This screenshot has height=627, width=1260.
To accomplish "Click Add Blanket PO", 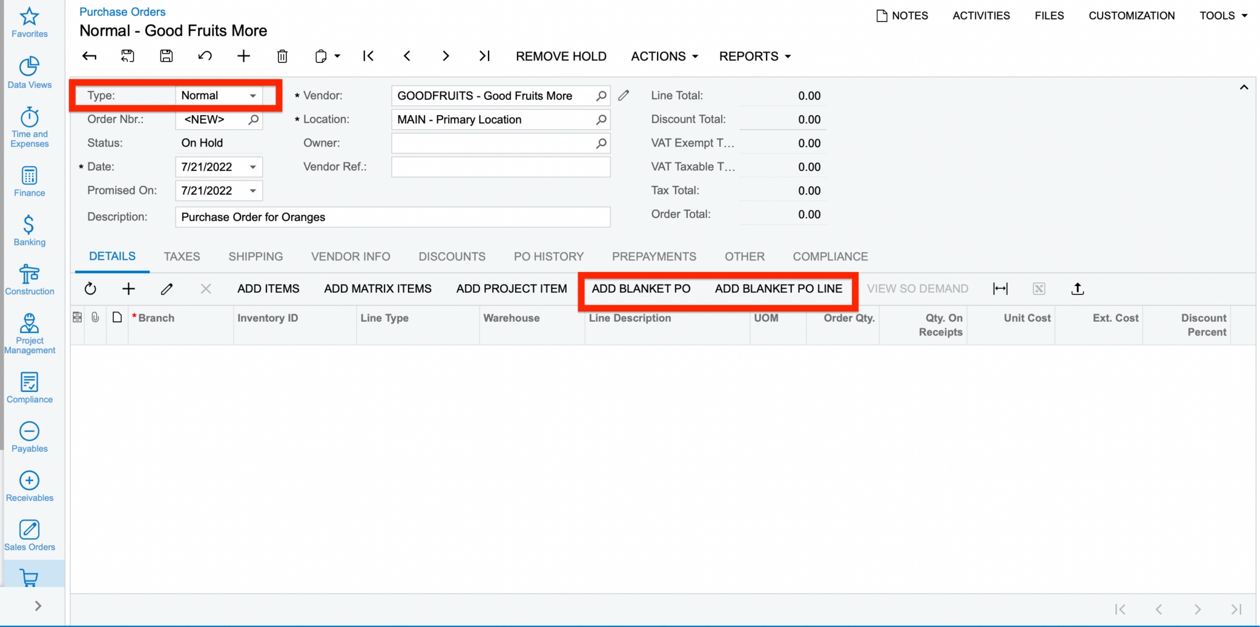I will pyautogui.click(x=641, y=289).
